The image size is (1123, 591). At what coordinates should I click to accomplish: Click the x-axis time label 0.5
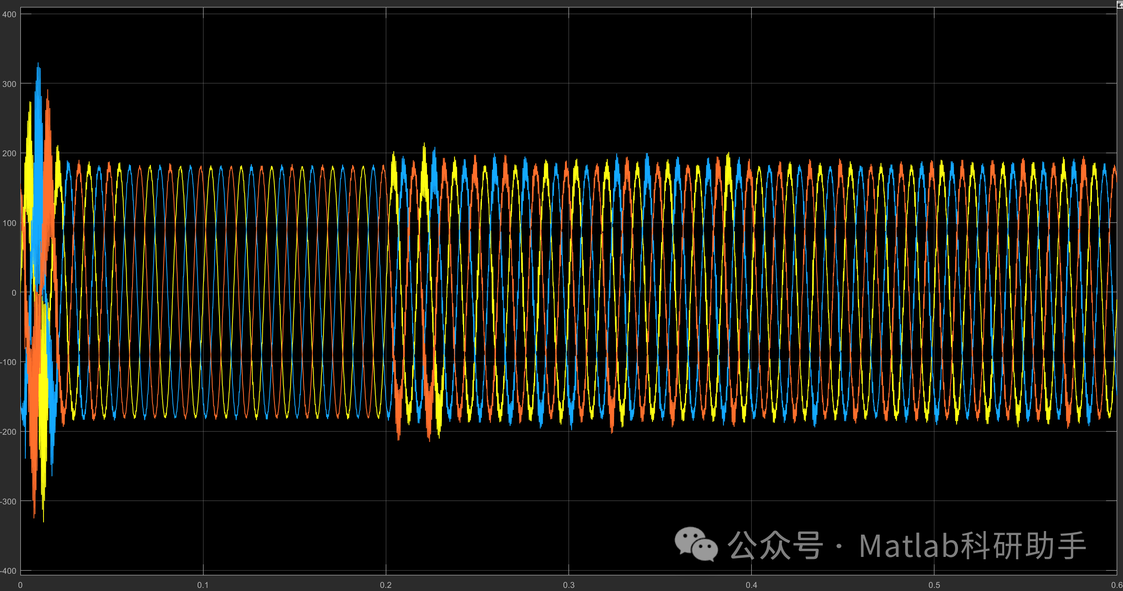point(934,585)
